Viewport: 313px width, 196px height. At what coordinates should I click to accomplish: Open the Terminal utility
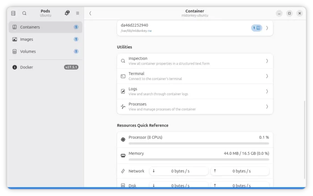(x=195, y=76)
